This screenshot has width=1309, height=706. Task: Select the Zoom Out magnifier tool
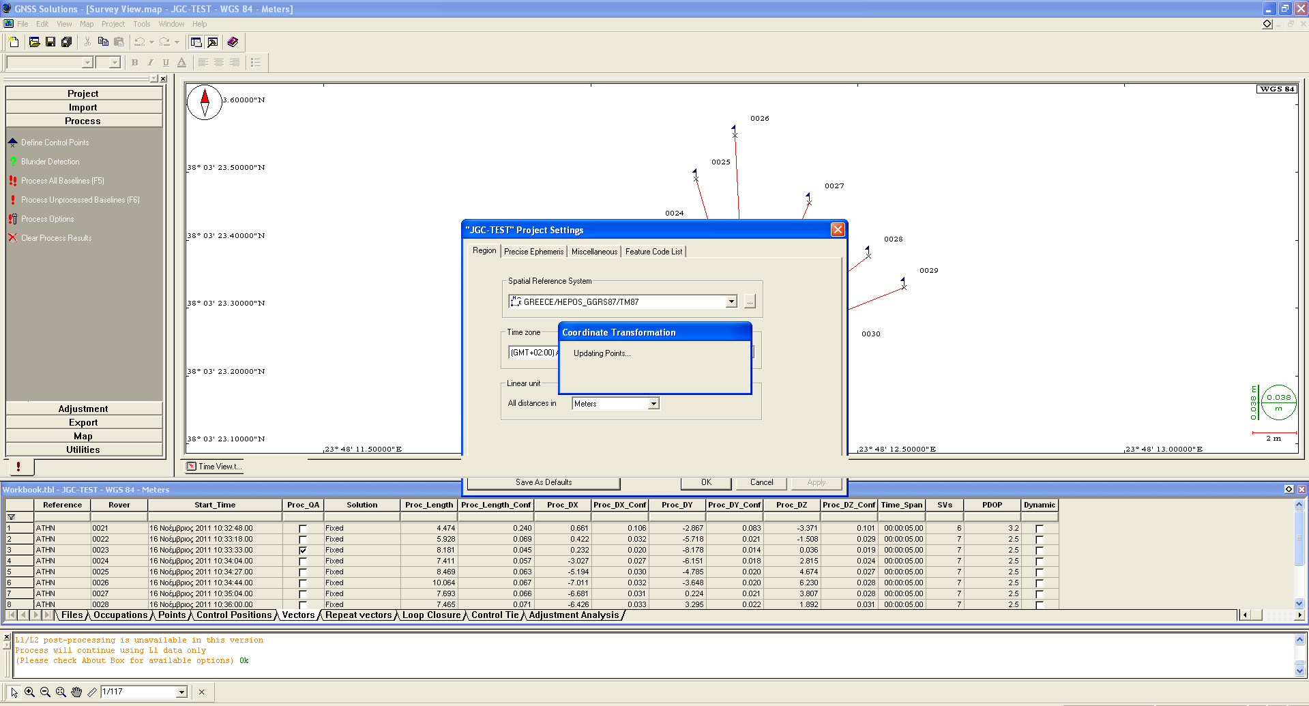[x=45, y=692]
